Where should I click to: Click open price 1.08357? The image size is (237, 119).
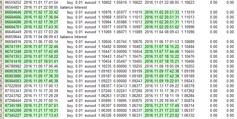[105, 86]
